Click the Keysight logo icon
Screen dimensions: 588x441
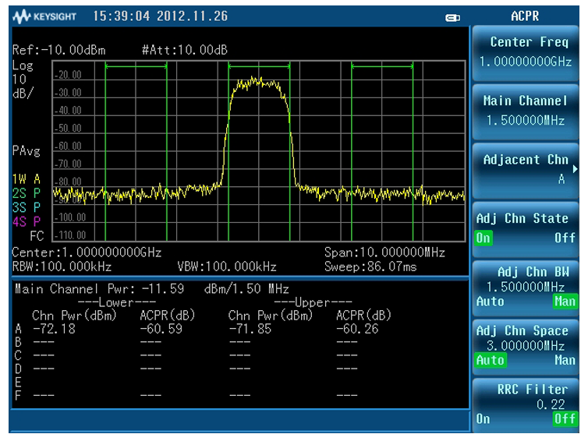[x=21, y=16]
